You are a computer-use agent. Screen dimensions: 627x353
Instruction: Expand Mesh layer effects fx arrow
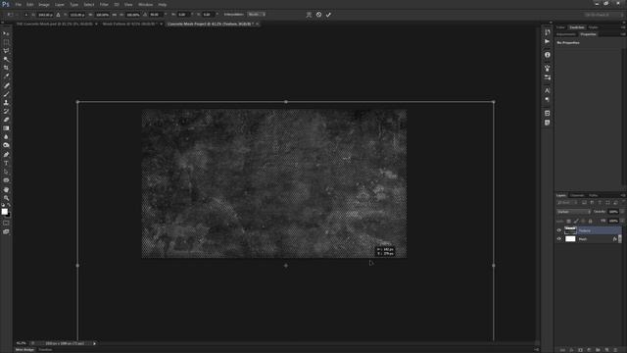(620, 239)
